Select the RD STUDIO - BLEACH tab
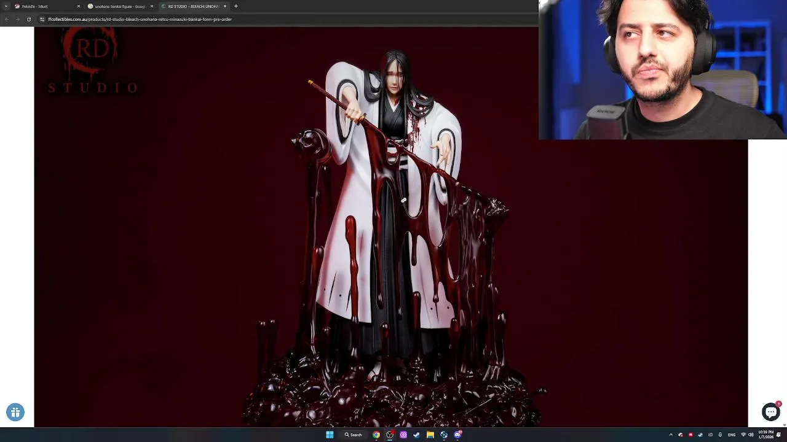The width and height of the screenshot is (787, 442). pos(193,6)
